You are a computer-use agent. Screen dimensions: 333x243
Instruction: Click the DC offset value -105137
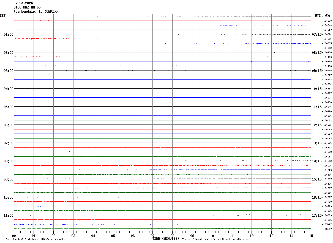tap(327, 229)
